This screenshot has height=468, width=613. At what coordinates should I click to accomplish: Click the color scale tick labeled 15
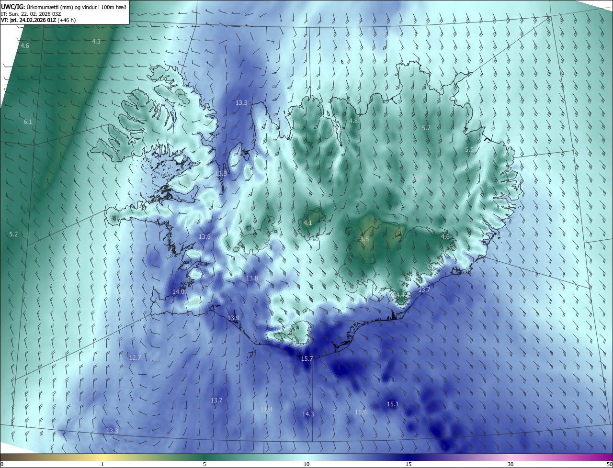pos(409,464)
